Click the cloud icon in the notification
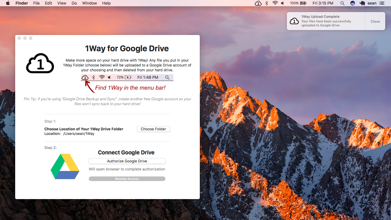Viewport: 391px width, 220px height. click(x=294, y=21)
